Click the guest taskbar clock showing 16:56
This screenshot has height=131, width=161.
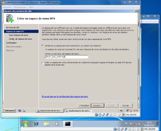click(x=136, y=111)
